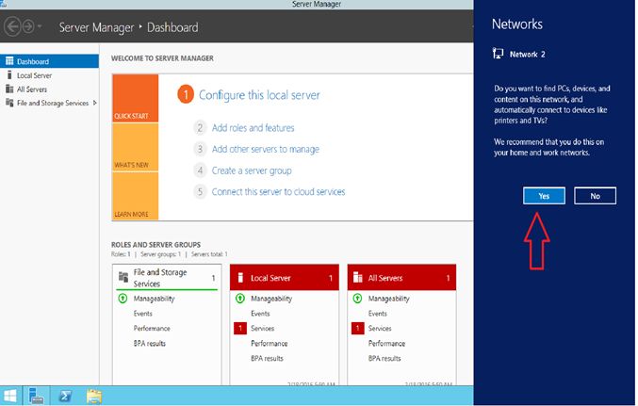
Task: Select the LEARN MORE tile
Action: pyautogui.click(x=136, y=196)
